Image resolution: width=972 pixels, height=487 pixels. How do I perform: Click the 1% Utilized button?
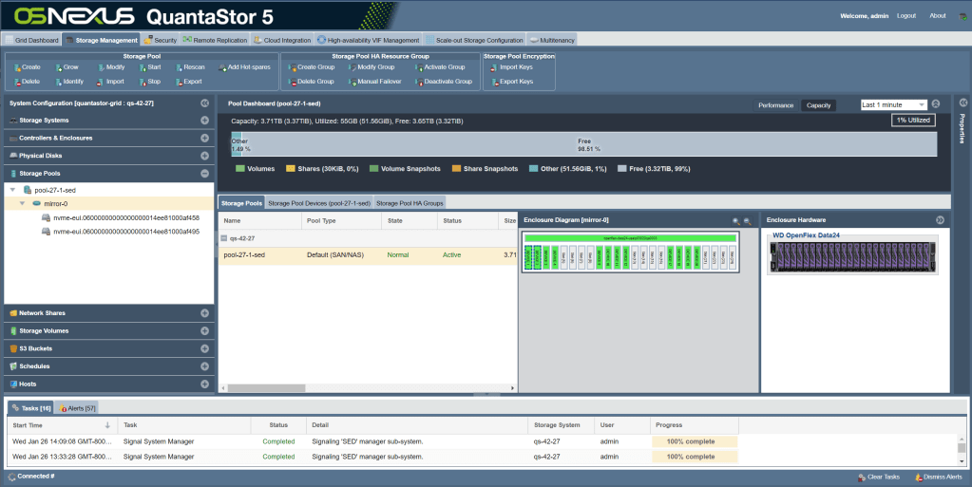click(913, 121)
